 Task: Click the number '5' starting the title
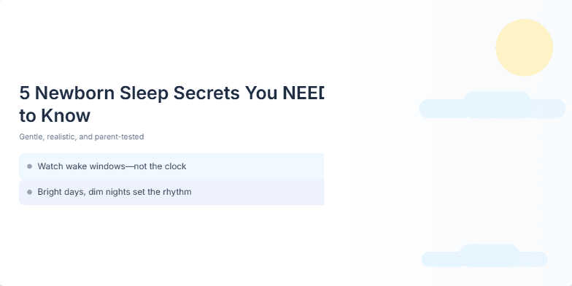point(25,93)
